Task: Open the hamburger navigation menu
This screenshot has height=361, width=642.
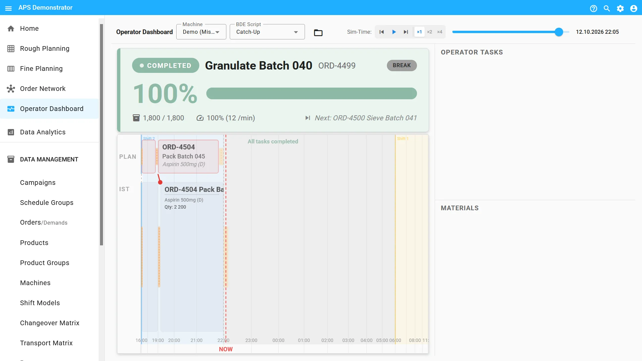Action: 9,8
